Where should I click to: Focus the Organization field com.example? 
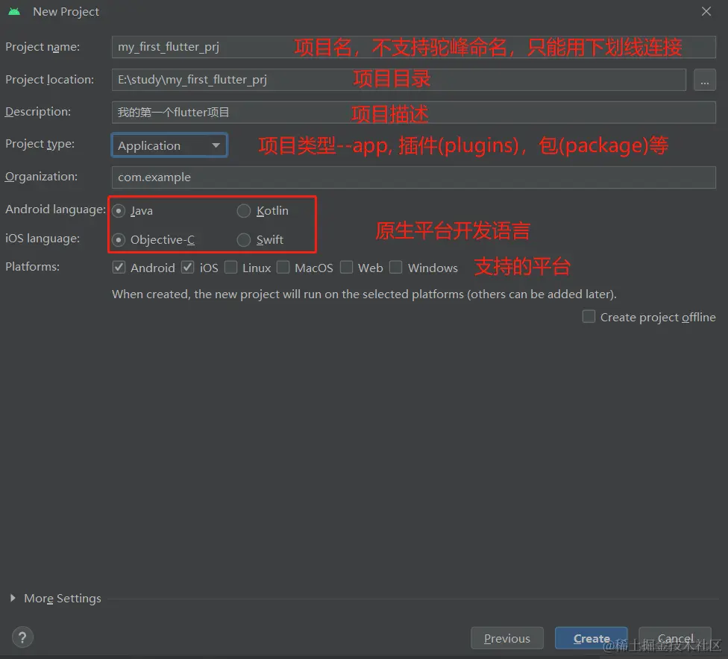click(x=414, y=177)
